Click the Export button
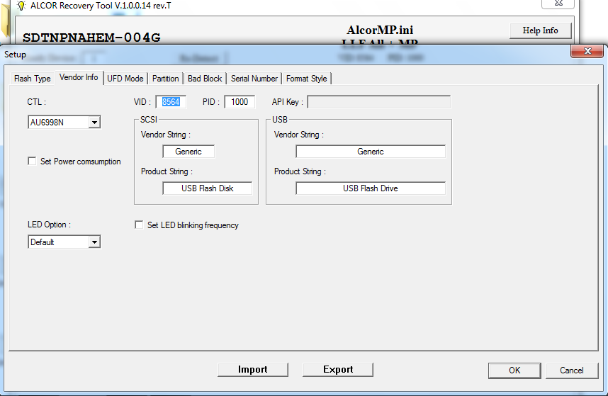Viewport: 608px width, 396px height. pyautogui.click(x=338, y=369)
